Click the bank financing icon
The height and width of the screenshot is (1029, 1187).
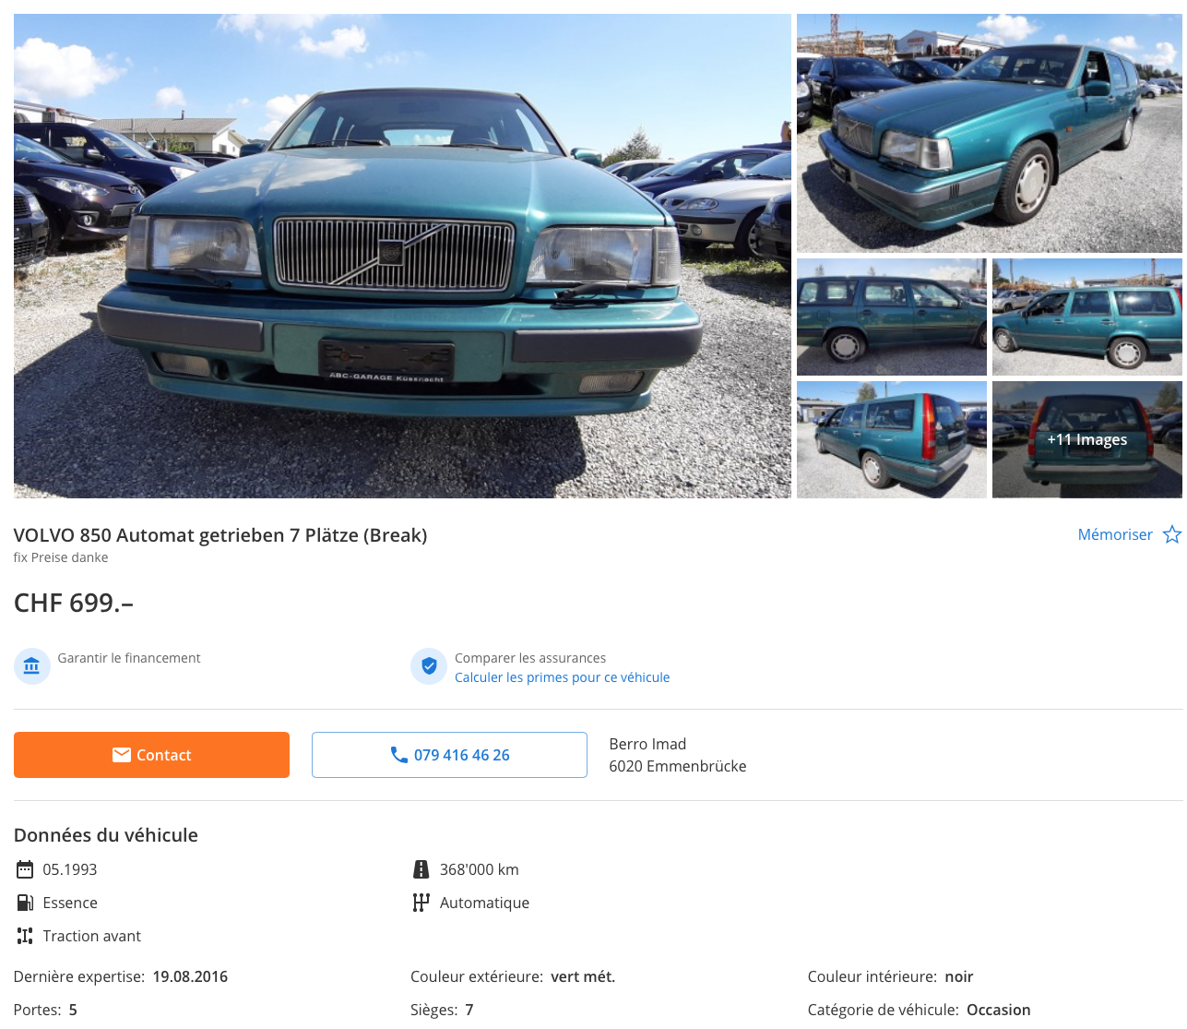point(31,666)
